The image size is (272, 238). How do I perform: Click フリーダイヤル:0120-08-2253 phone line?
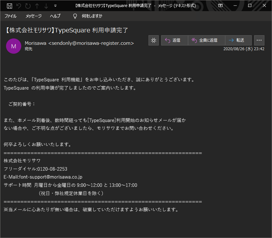(x=35, y=169)
